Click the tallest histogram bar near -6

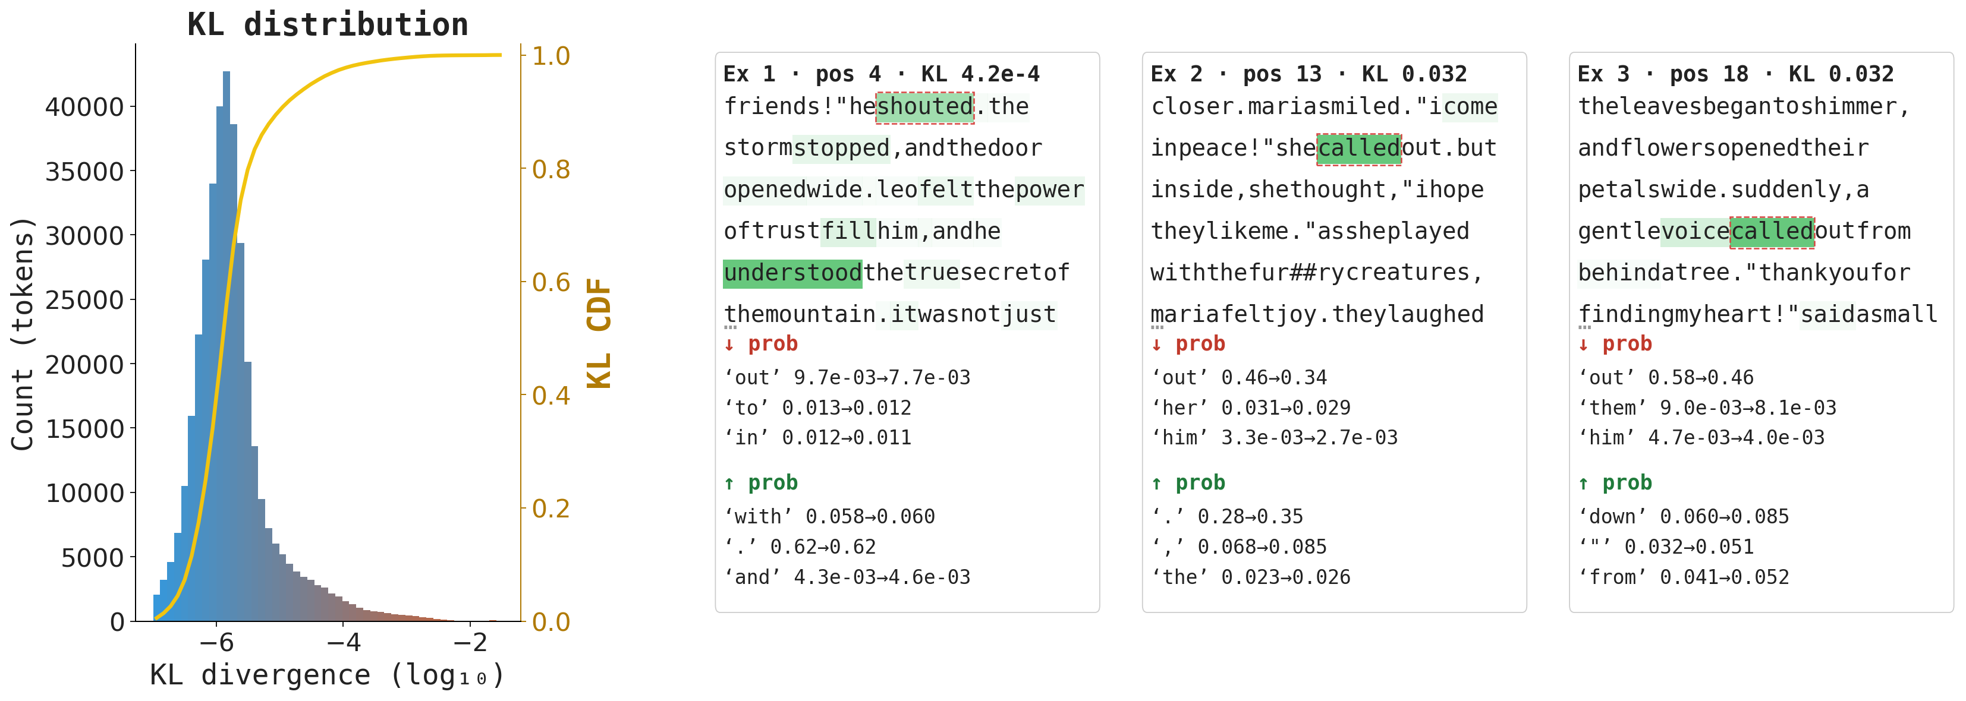point(226,346)
